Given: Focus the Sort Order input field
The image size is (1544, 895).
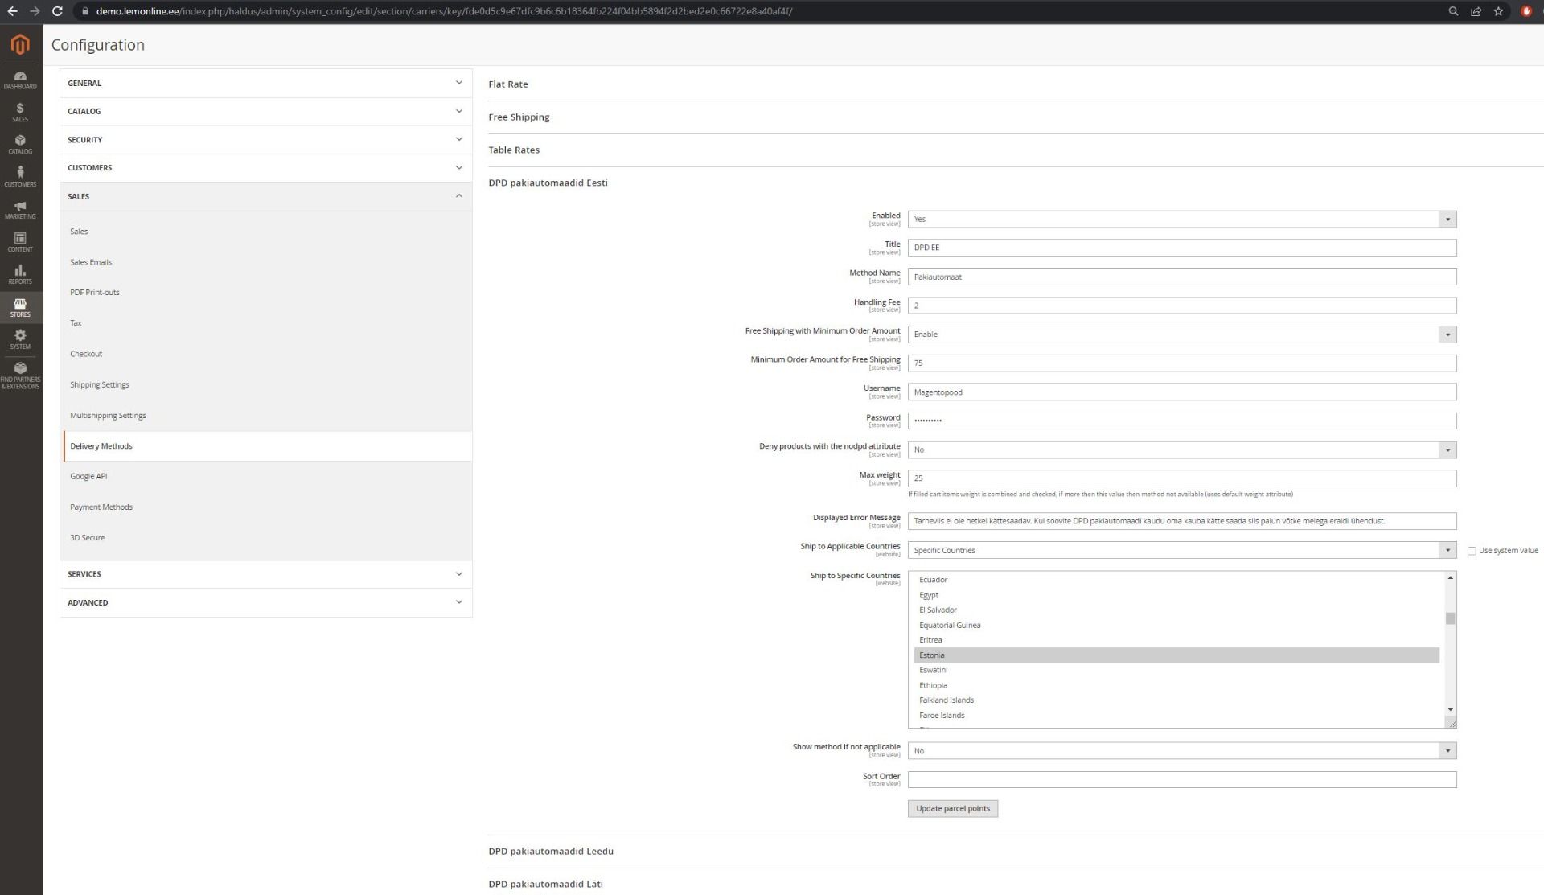Looking at the screenshot, I should click(x=1182, y=780).
